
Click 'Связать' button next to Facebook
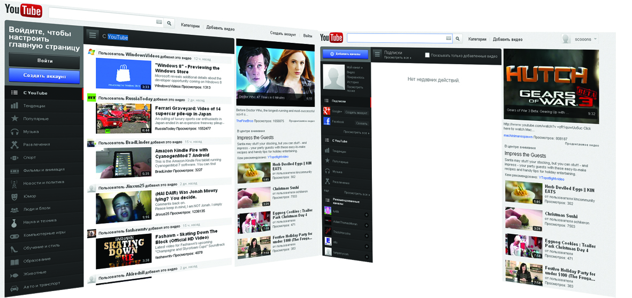pyautogui.click(x=362, y=123)
